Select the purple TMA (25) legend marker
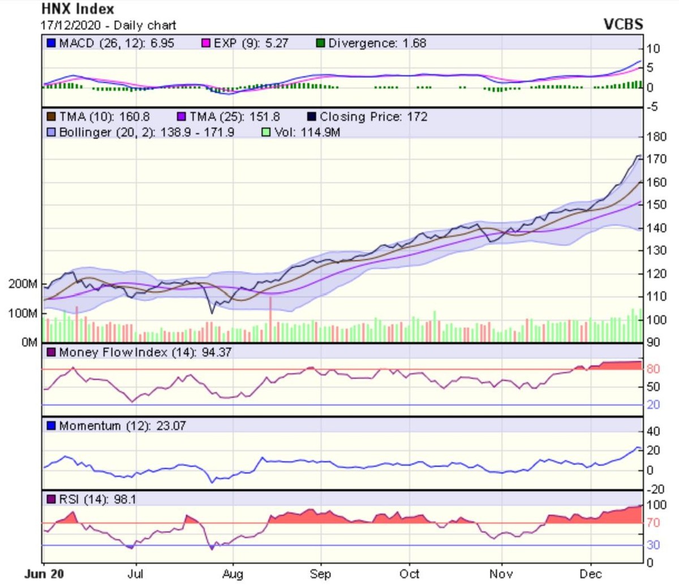The height and width of the screenshot is (586, 679). point(182,117)
